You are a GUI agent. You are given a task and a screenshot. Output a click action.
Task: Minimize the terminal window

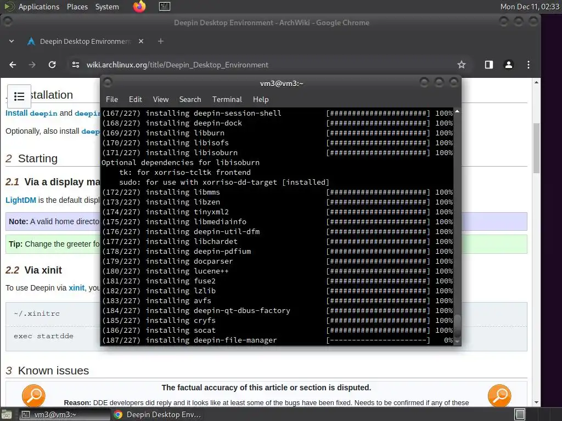[x=424, y=83]
